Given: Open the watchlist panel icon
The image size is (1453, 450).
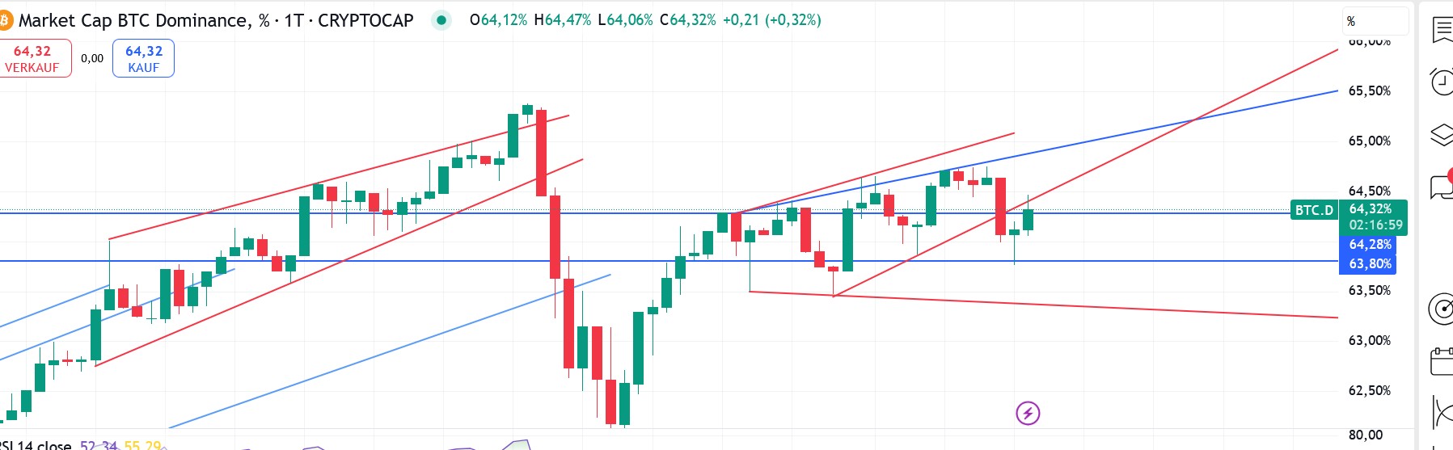Looking at the screenshot, I should (1442, 30).
